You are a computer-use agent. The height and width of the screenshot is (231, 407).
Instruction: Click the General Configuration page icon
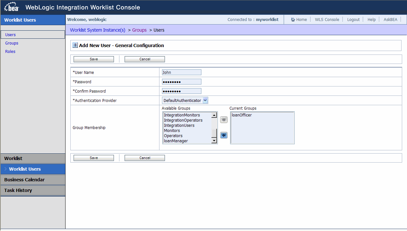tap(75, 45)
